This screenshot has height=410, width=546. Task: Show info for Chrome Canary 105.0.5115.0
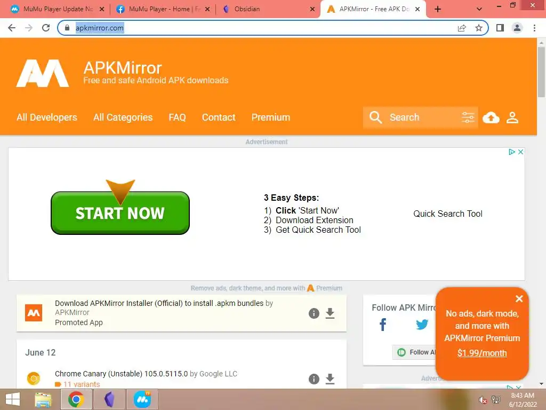(x=314, y=379)
